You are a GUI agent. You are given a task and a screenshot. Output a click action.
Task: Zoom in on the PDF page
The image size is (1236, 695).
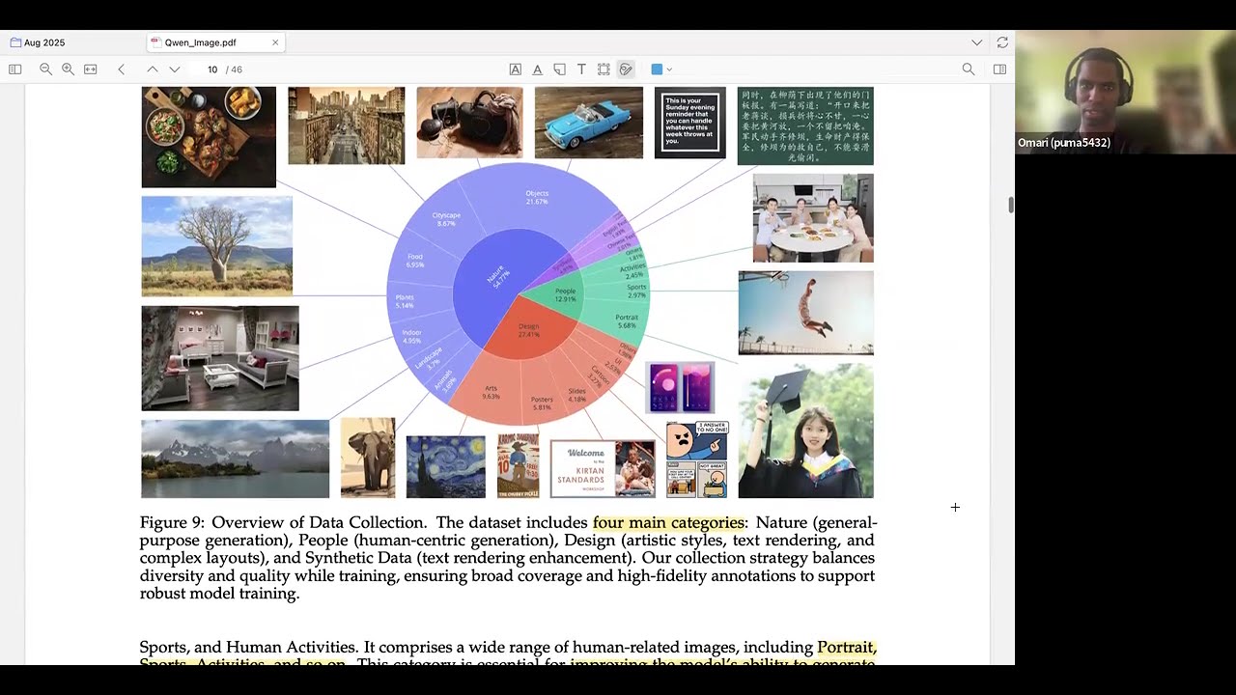click(68, 69)
